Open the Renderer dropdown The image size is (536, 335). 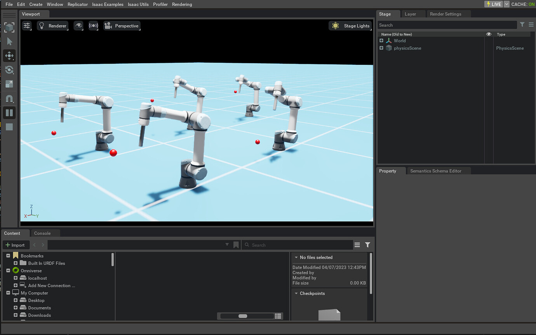tap(52, 26)
